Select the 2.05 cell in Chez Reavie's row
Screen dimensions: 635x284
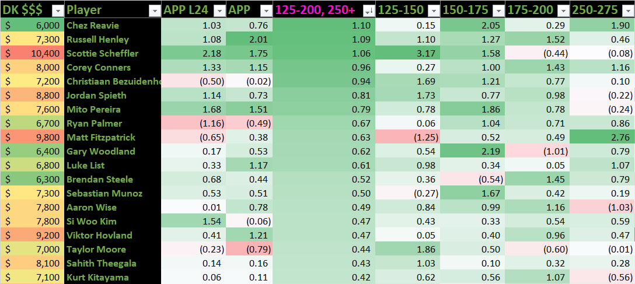(472, 26)
